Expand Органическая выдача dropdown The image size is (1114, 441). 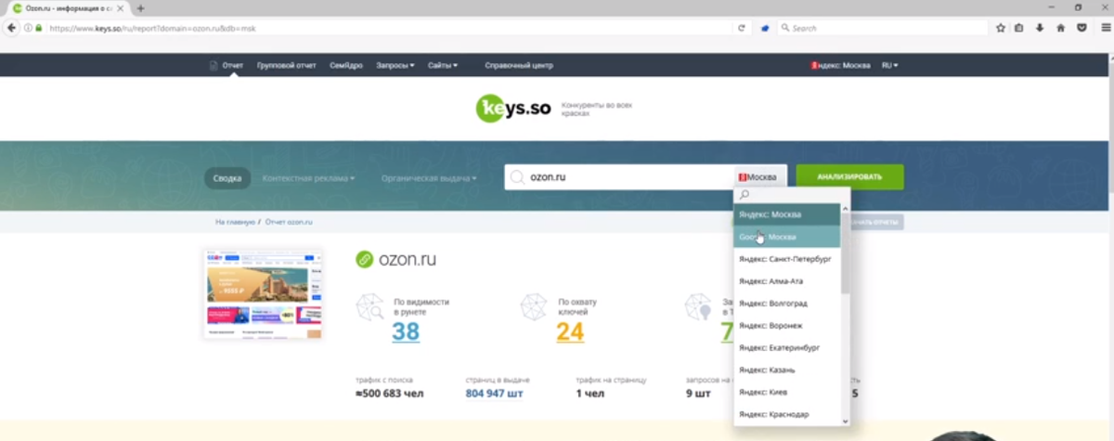pos(429,177)
